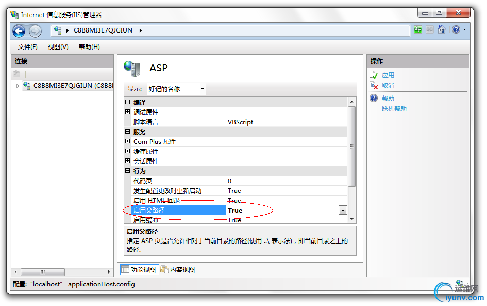Select C8B8MI3E7QJGIUN in connections tree
This screenshot has width=487, height=306.
point(73,86)
